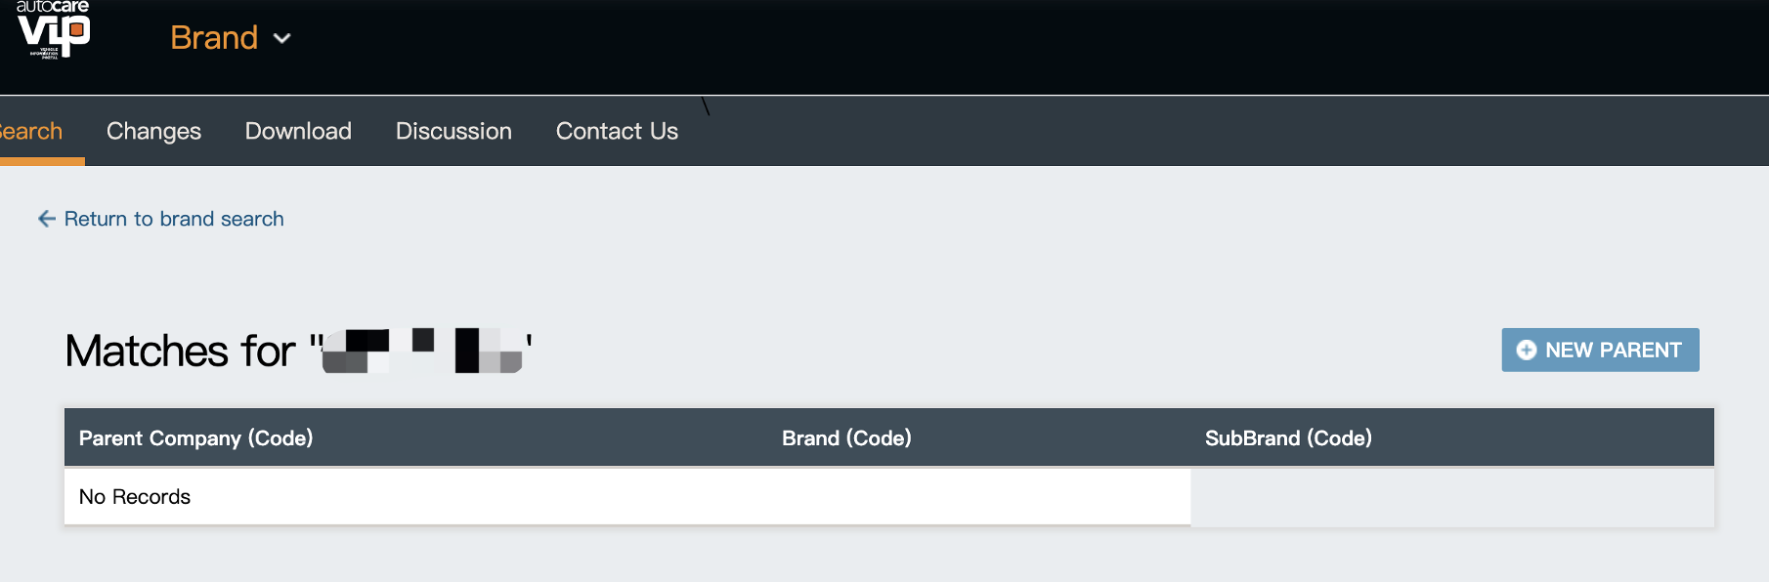The width and height of the screenshot is (1769, 582).
Task: Click the empty grey cell under SubBrand
Action: point(1451,498)
